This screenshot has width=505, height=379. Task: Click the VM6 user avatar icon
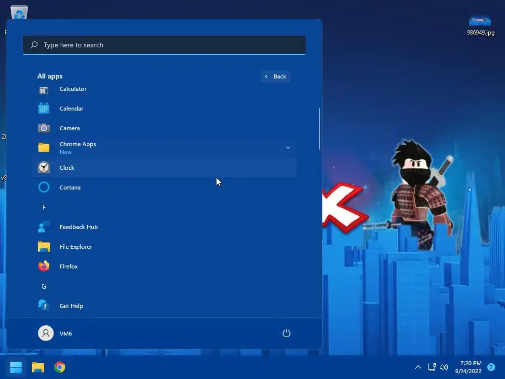(46, 333)
